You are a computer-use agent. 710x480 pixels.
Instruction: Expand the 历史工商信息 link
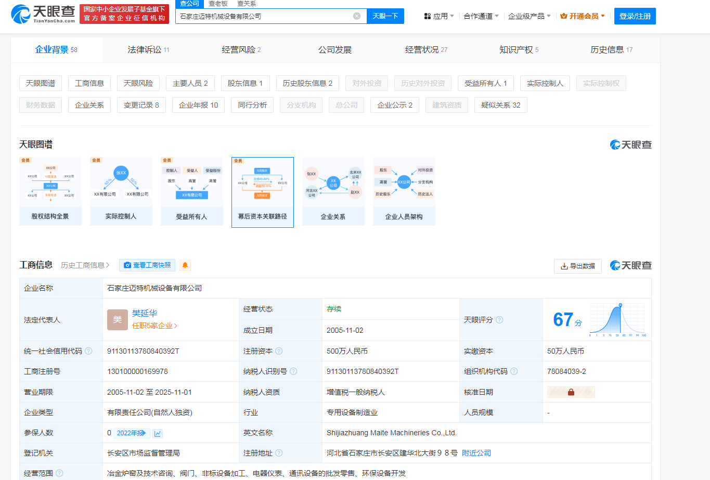[x=85, y=265]
